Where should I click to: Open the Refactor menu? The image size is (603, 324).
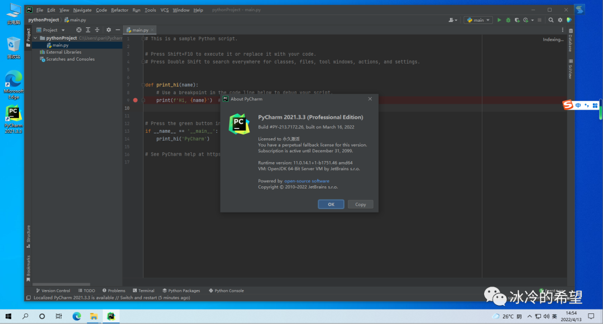[119, 10]
